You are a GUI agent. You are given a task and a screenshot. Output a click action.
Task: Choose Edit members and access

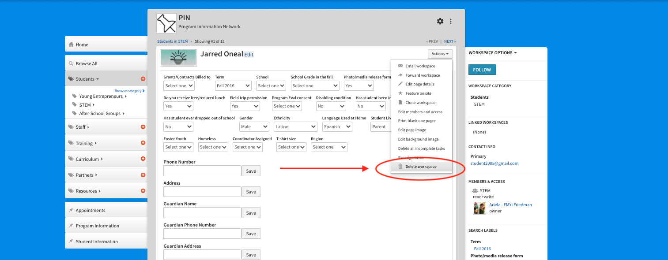click(420, 112)
